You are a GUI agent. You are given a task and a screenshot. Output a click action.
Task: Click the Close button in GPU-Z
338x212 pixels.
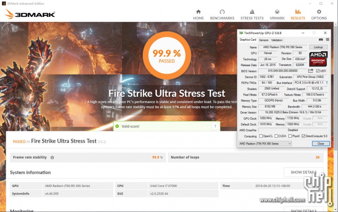[320, 143]
